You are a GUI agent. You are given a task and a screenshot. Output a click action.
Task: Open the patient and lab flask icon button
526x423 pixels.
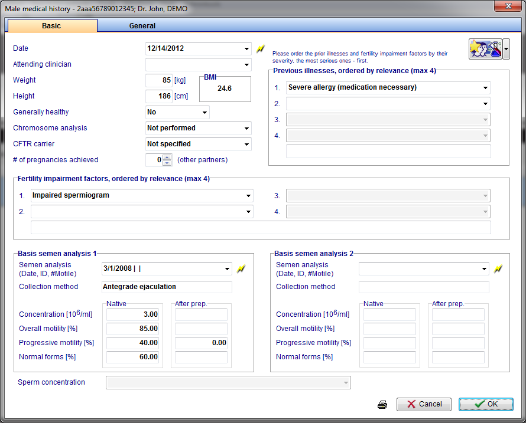tap(485, 49)
